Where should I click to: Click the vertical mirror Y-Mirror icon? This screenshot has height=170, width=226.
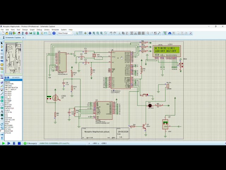[x=2, y=138]
